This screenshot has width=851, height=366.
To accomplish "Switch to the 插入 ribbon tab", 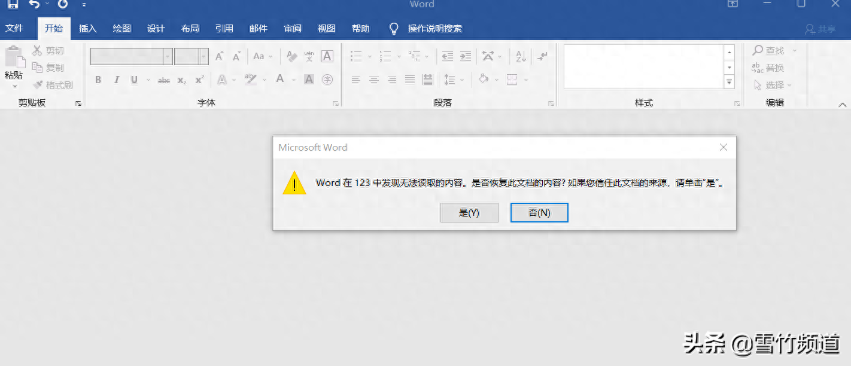I will coord(87,28).
